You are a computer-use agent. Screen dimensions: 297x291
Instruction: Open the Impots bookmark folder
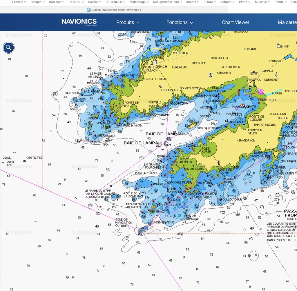point(193,2)
